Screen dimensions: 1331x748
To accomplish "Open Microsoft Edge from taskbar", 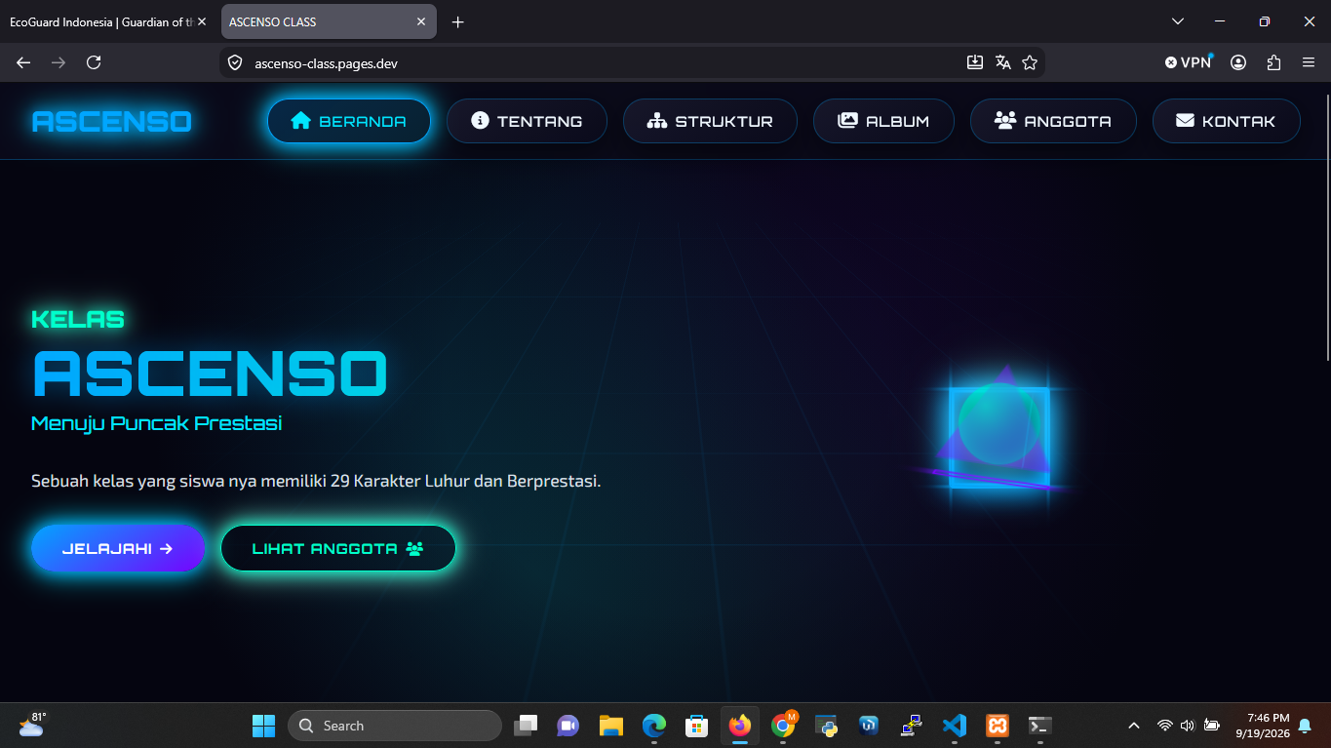I will (654, 726).
